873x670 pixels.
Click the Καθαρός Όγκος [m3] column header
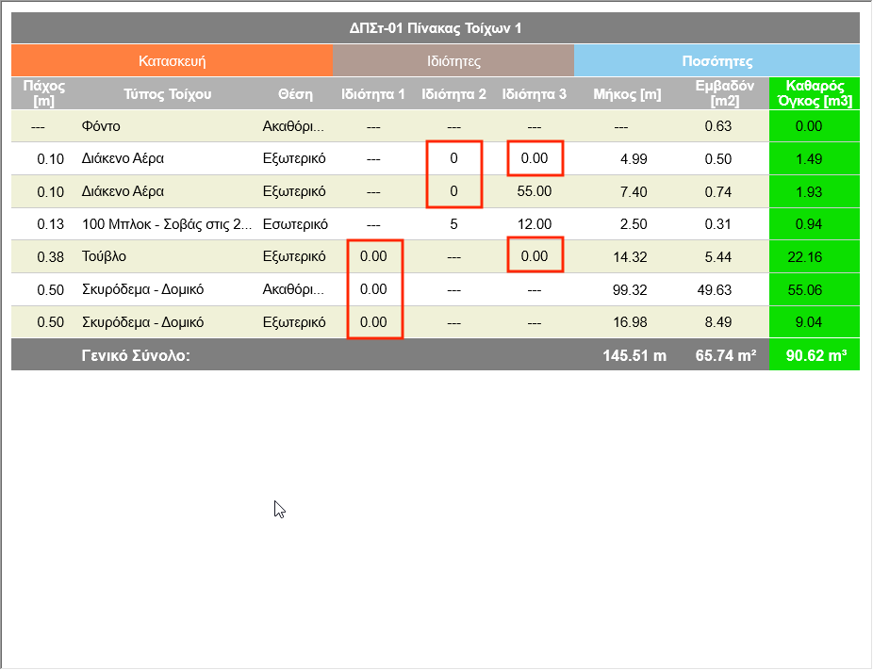(815, 93)
